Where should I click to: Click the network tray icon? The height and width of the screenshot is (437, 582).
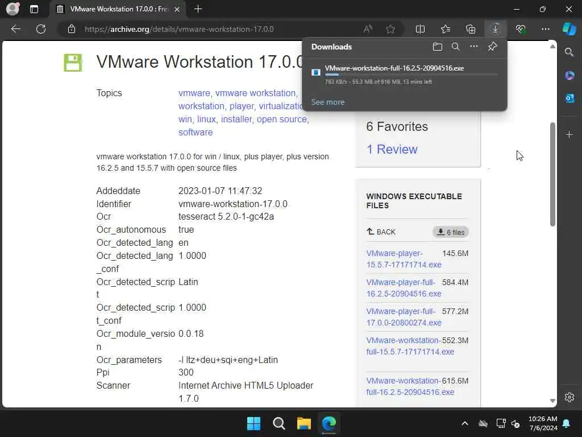pos(501,423)
